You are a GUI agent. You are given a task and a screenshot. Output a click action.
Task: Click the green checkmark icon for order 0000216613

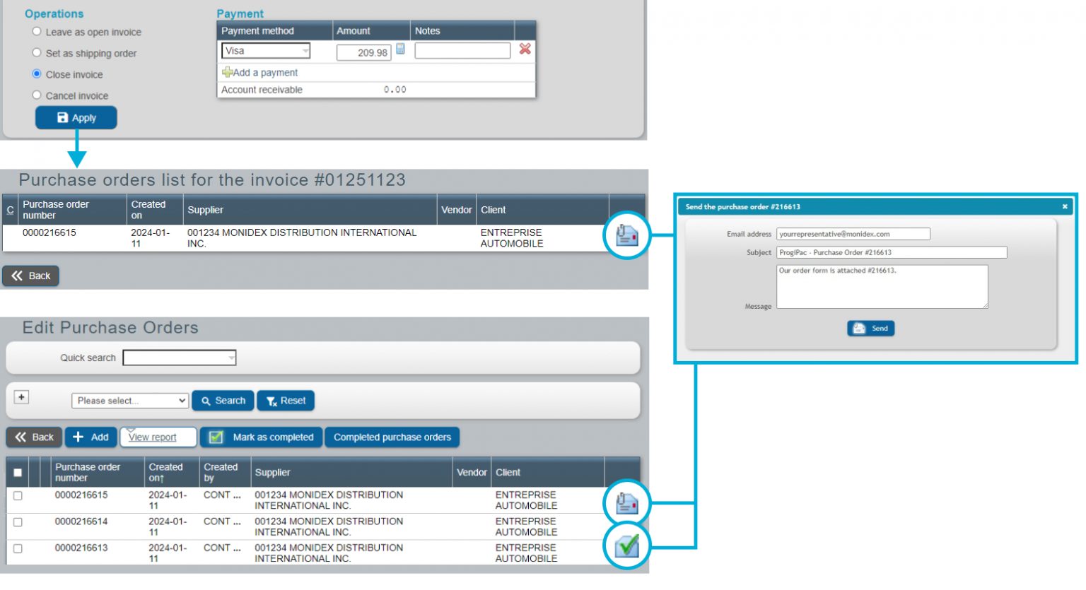click(626, 546)
